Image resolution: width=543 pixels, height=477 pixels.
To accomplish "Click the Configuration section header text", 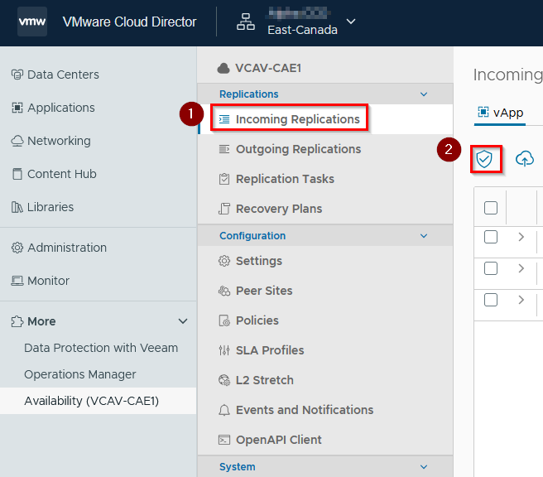I will coord(252,236).
